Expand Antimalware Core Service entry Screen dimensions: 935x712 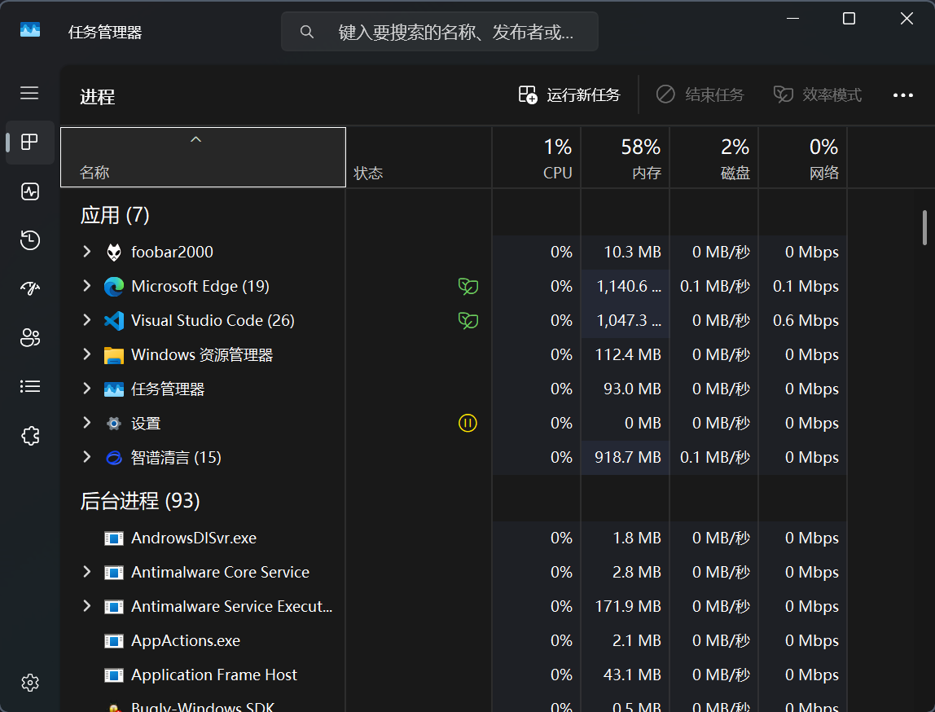[x=87, y=572]
